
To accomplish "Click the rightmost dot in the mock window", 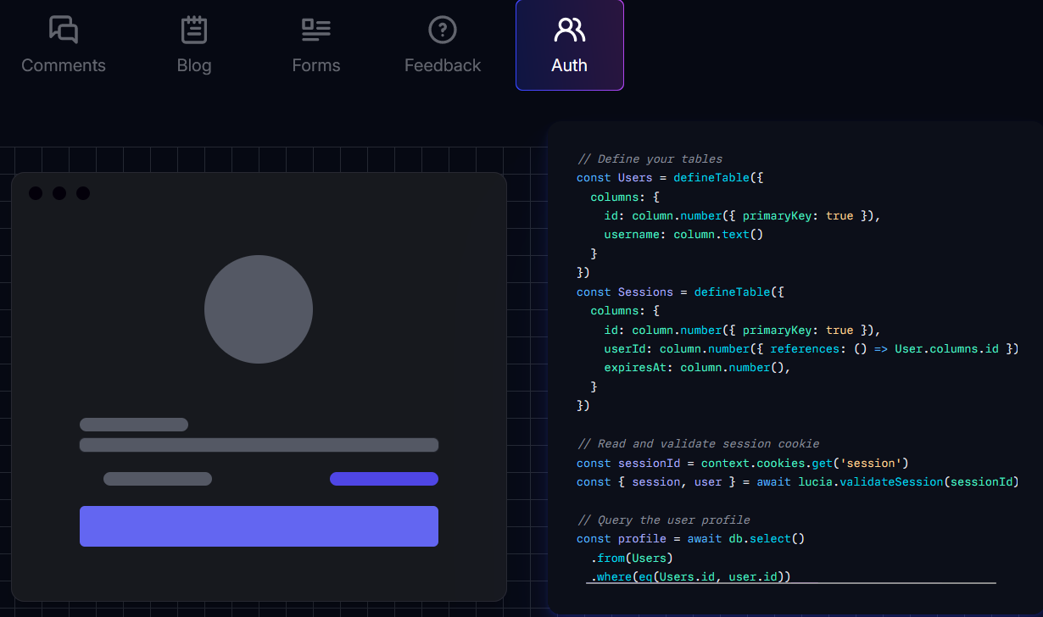I will [x=83, y=193].
